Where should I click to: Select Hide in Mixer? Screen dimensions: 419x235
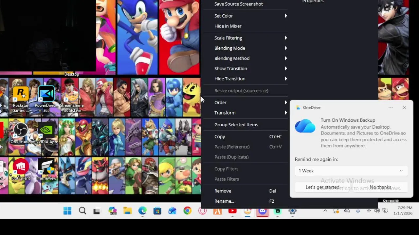tap(228, 26)
